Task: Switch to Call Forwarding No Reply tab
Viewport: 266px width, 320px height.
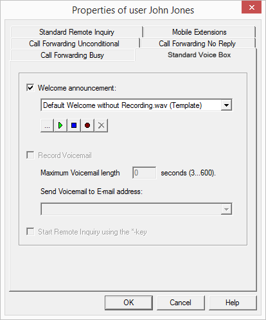Action: point(197,44)
